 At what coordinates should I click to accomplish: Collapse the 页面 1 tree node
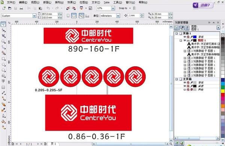pos(177,33)
